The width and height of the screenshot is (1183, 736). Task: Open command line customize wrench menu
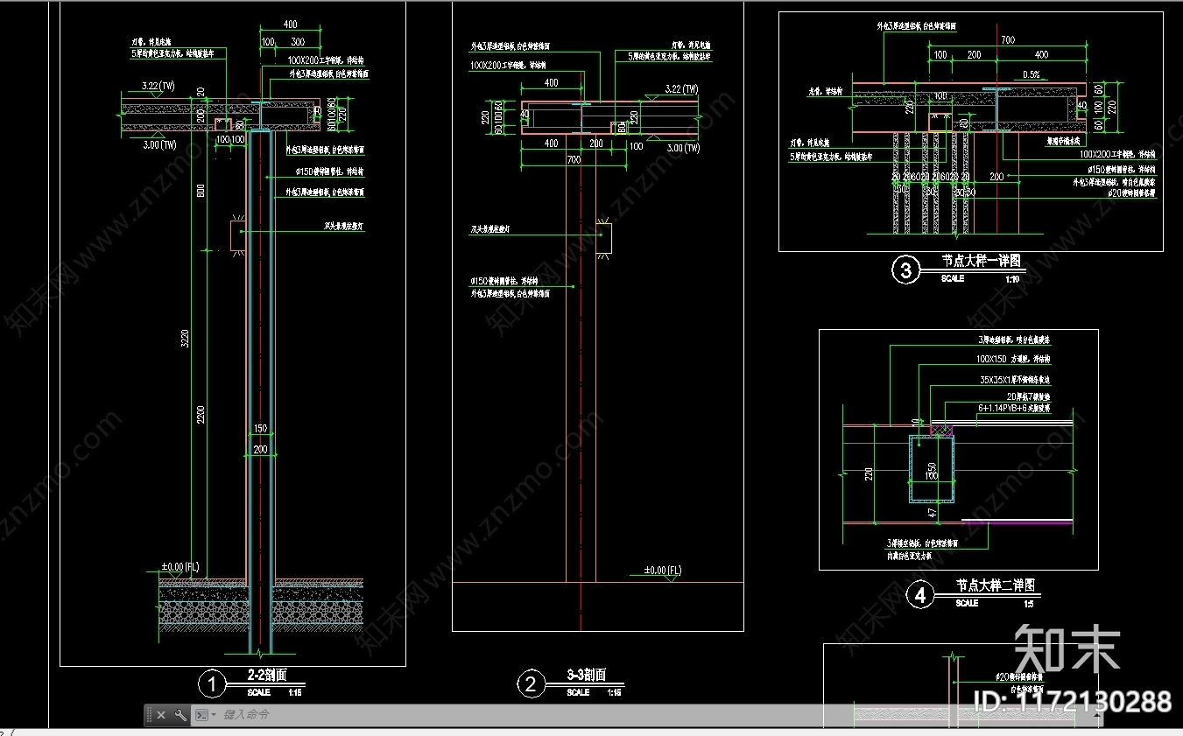coord(180,715)
